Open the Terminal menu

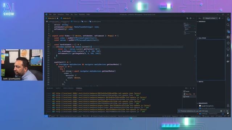[82, 14]
